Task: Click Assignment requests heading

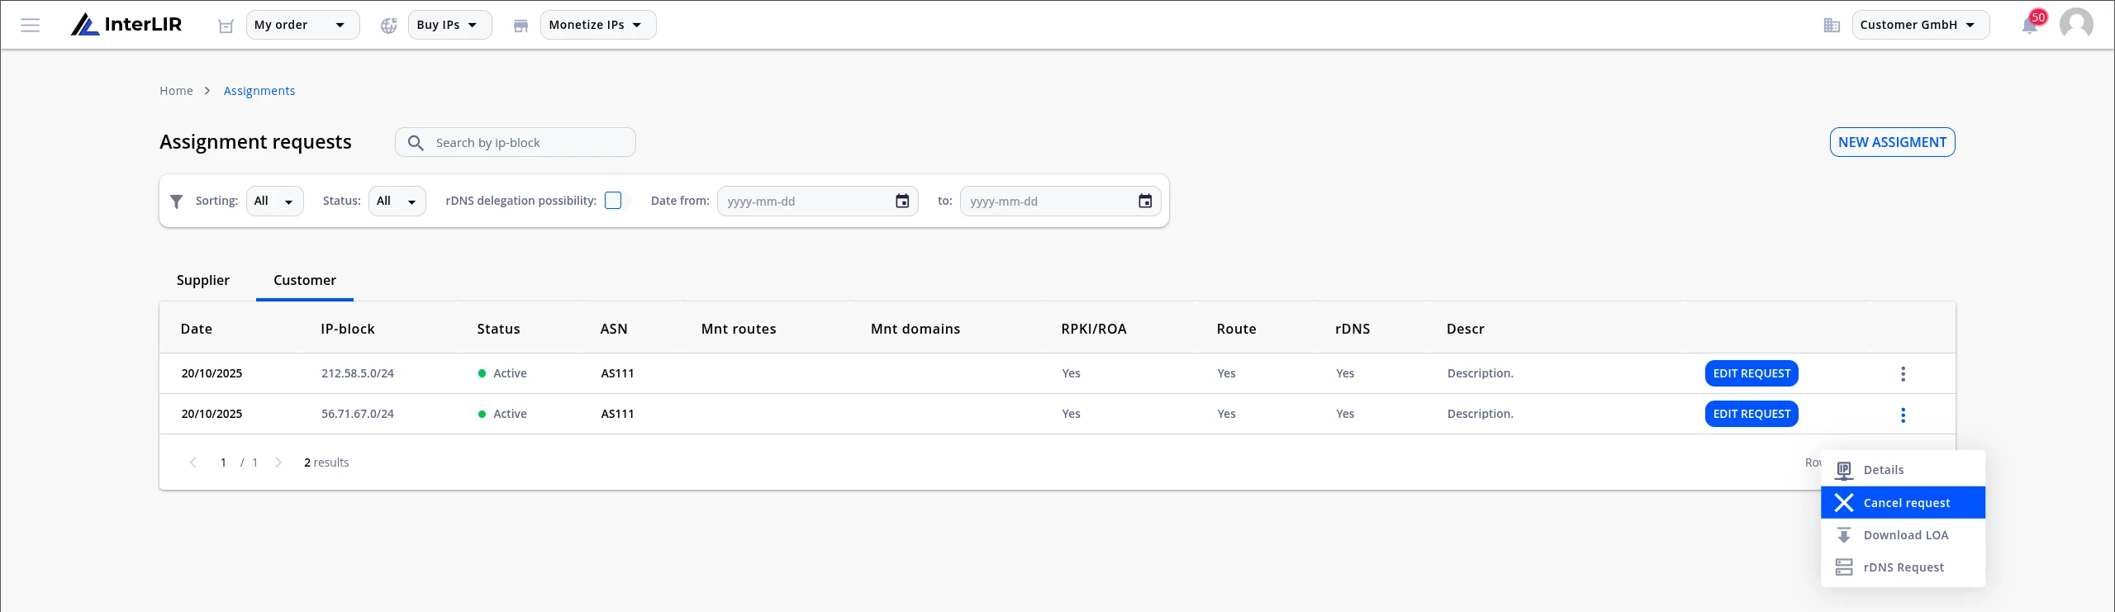Action: (255, 142)
